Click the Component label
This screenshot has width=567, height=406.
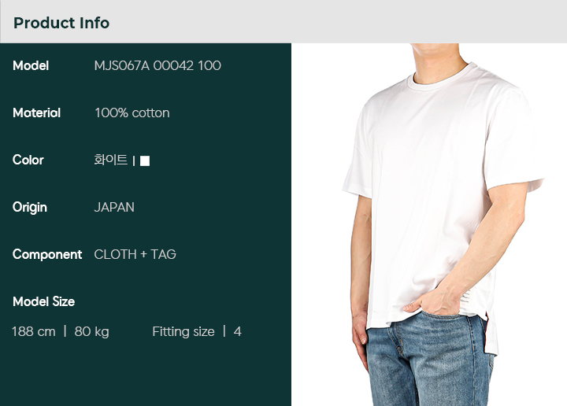47,255
